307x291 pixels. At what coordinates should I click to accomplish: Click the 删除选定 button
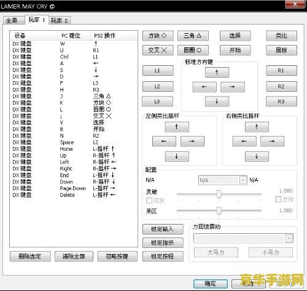pyautogui.click(x=30, y=257)
